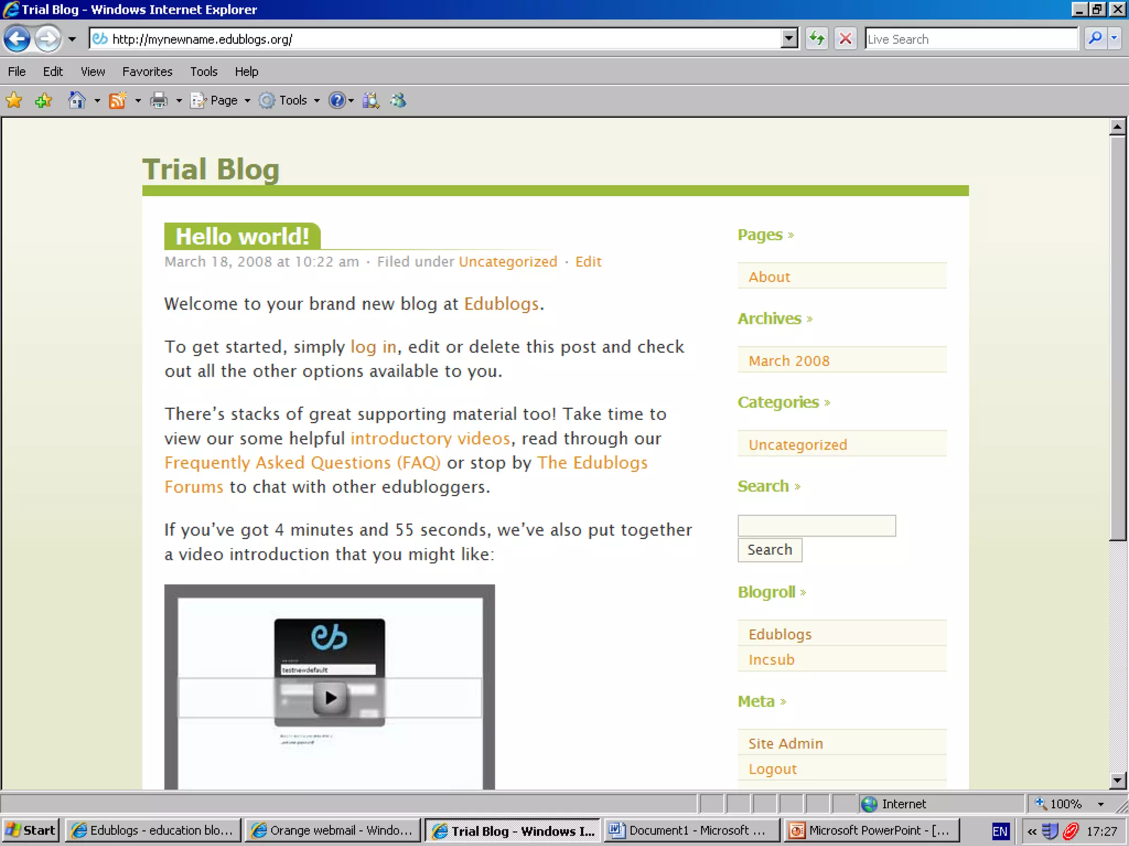Open the Favorites menu
The height and width of the screenshot is (846, 1129).
[x=147, y=72]
